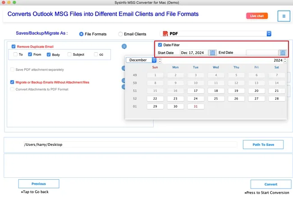Select day 31 in the calendar
The width and height of the screenshot is (293, 199).
196,106
